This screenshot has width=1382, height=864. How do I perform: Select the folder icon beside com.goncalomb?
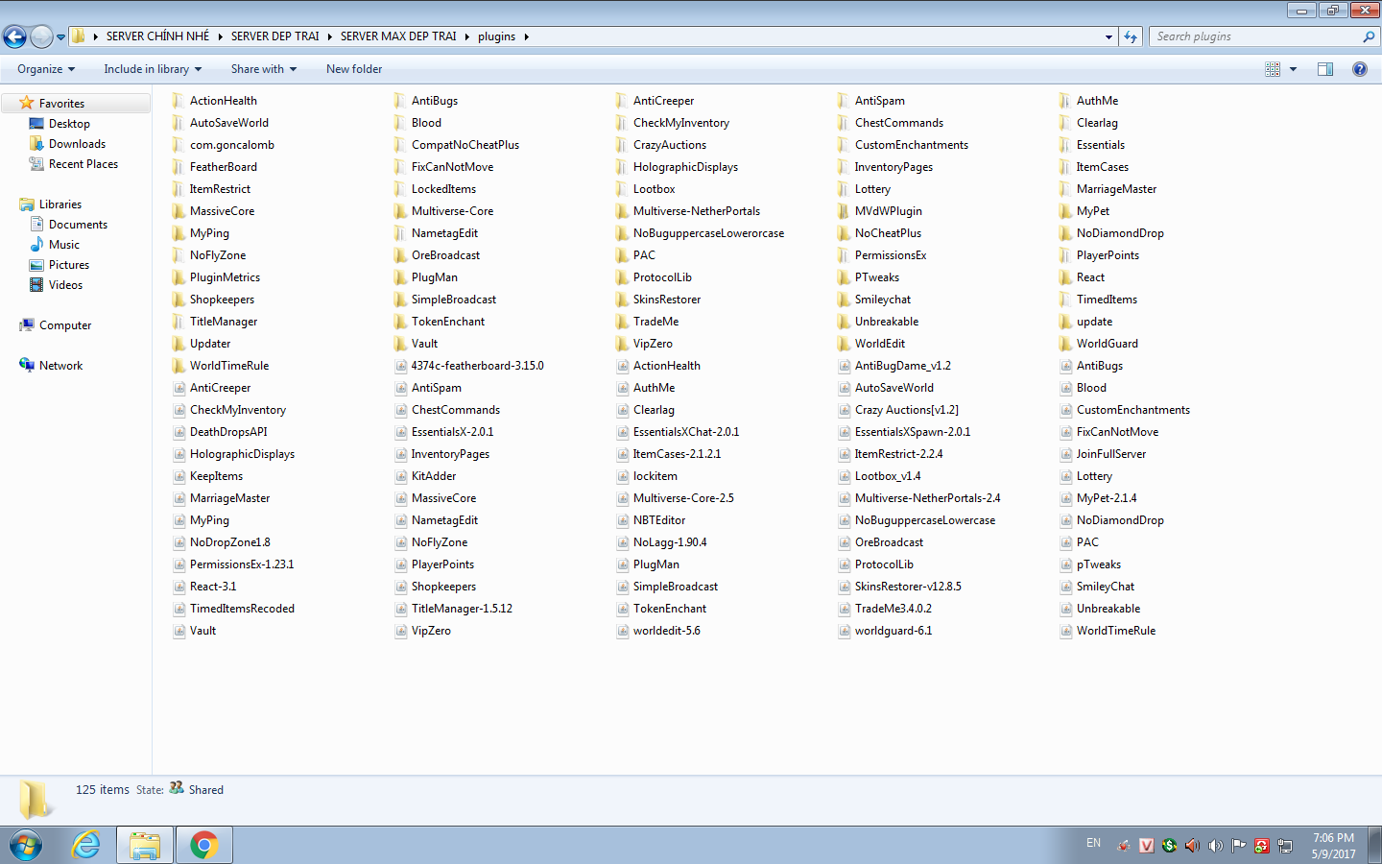178,145
